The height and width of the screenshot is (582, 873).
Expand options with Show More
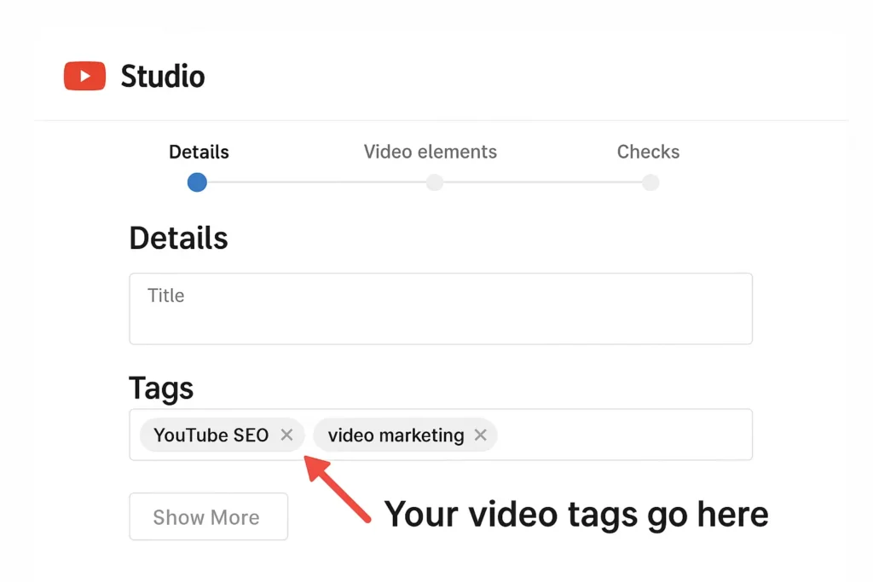coord(209,517)
